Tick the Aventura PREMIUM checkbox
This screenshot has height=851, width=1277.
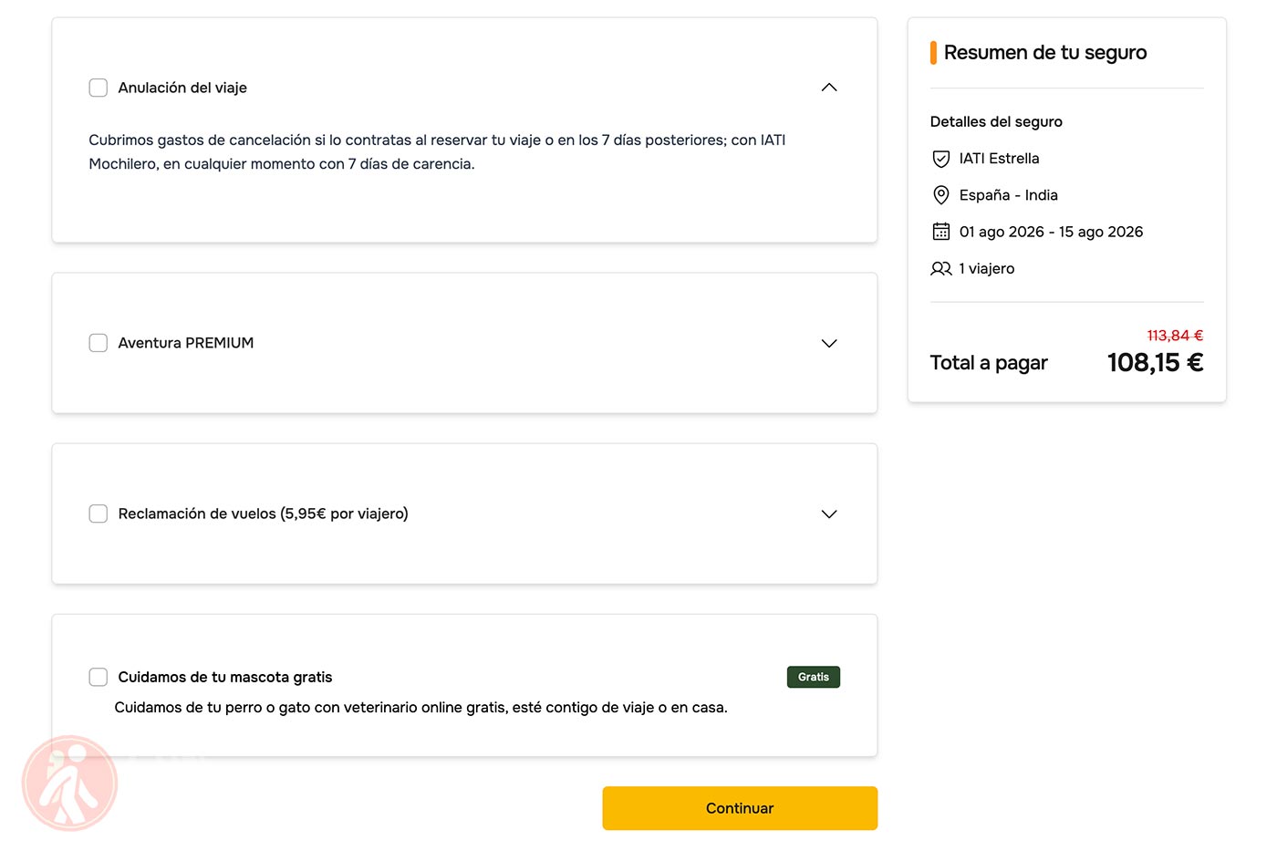99,343
